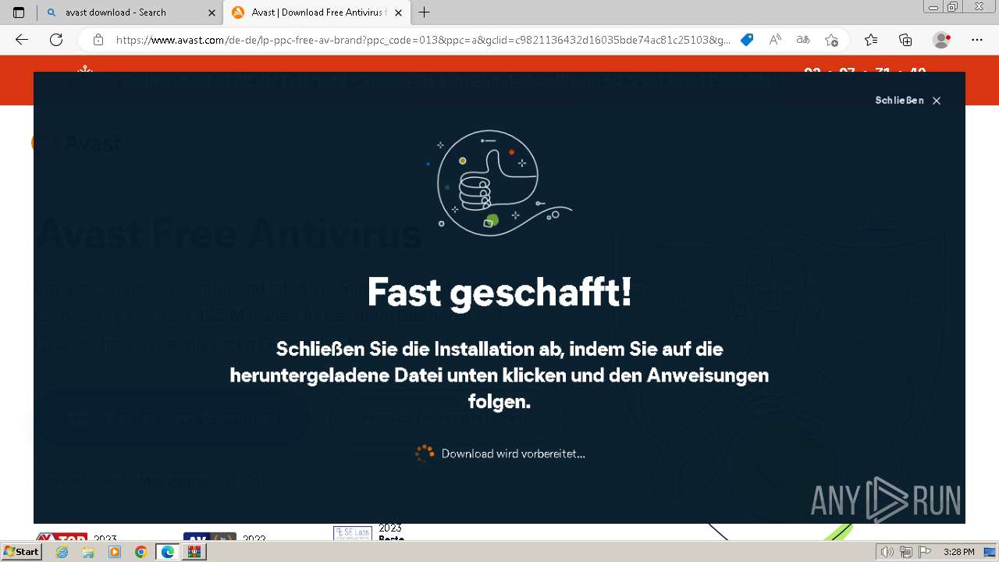Screen dimensions: 999x562
Task: Click the 'Download wird vorbereitet...' status text
Action: click(513, 454)
